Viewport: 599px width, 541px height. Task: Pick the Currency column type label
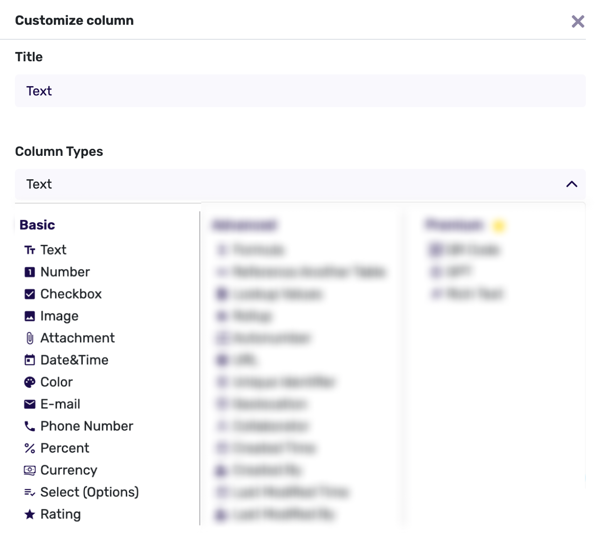click(x=69, y=470)
